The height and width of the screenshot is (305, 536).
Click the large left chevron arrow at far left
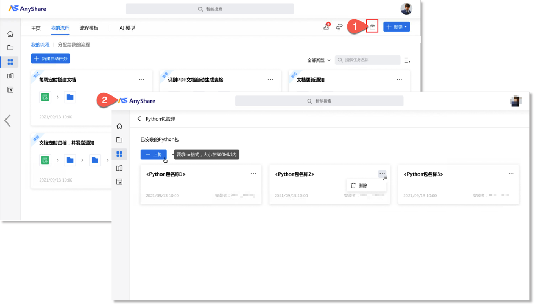tap(8, 120)
